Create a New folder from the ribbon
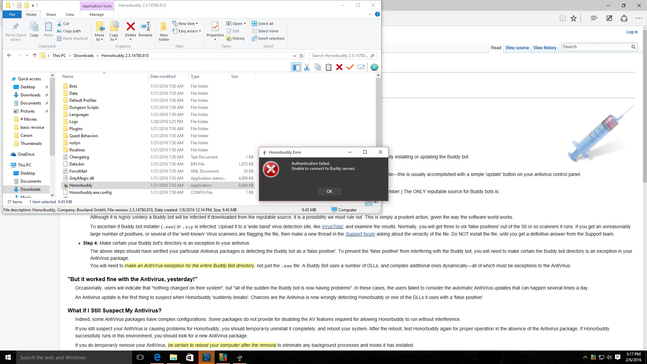 point(164,31)
